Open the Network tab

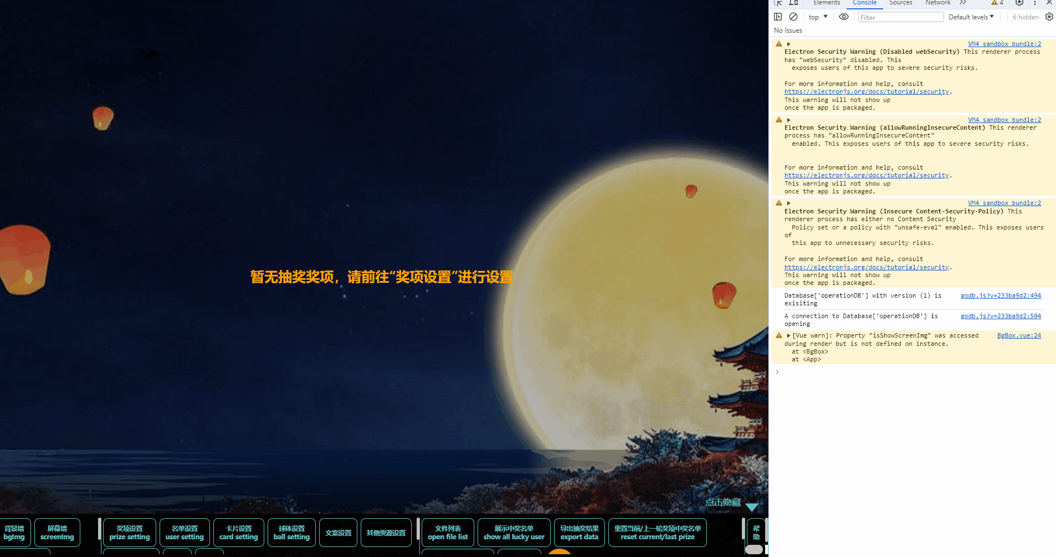938,3
